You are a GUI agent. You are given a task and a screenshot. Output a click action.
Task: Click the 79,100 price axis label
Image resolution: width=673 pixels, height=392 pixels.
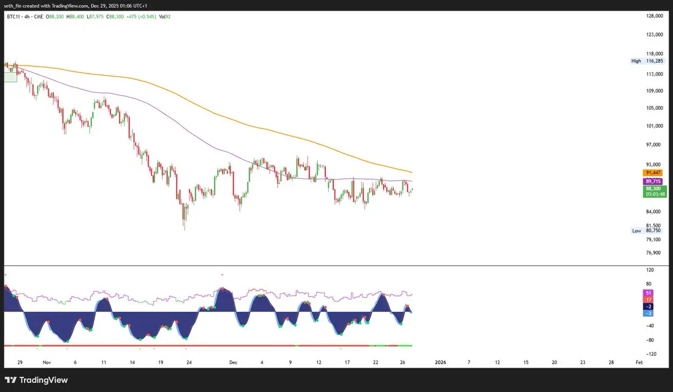pyautogui.click(x=654, y=240)
